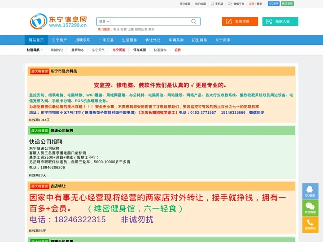Click 保存桌面 in quick navigation bar
323x242 pixels.
tap(140, 50)
